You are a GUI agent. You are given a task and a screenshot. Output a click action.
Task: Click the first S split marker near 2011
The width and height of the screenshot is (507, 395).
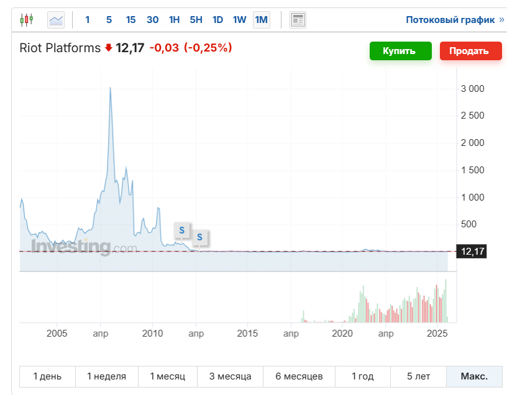(181, 230)
